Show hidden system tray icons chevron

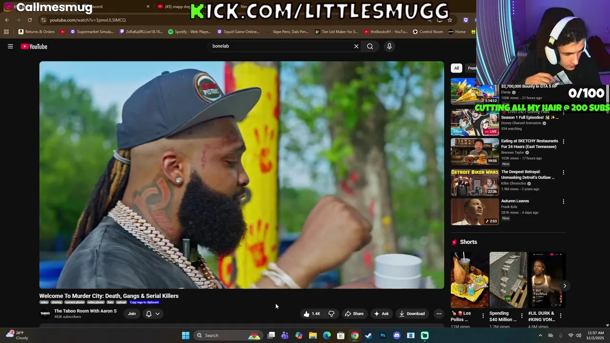click(540, 335)
